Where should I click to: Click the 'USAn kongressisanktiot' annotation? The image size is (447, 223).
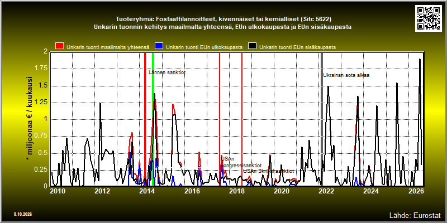click(x=241, y=162)
